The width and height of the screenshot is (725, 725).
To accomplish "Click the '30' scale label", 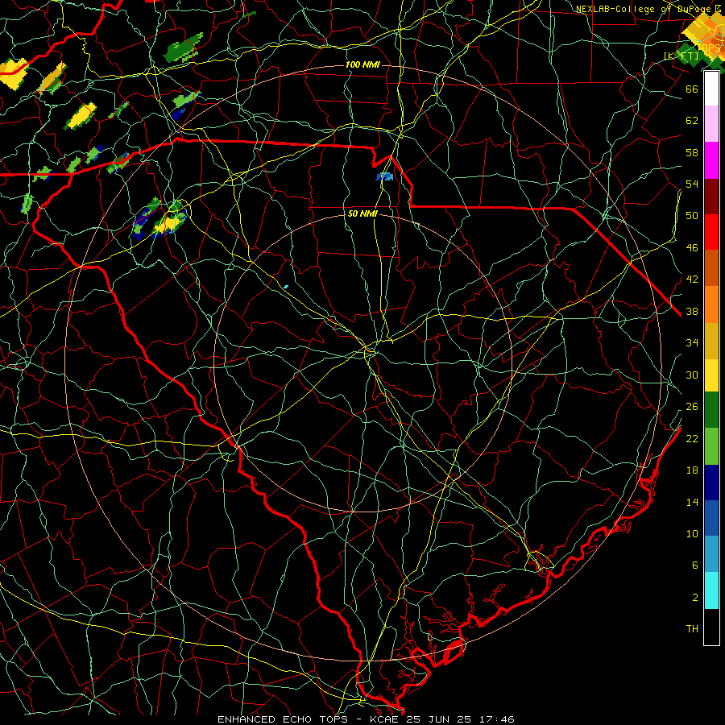I will [x=692, y=375].
